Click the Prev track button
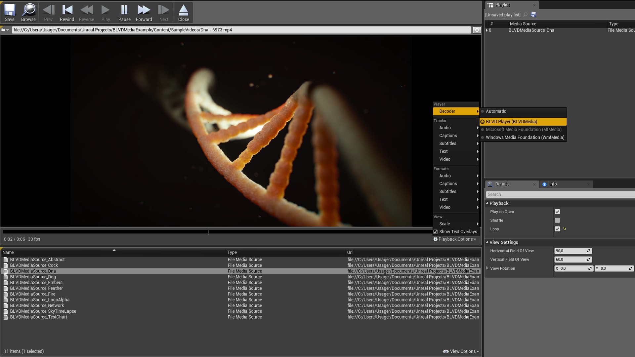Screen dimensions: 635x357 [48, 13]
